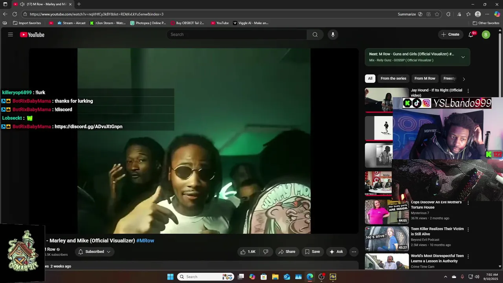
Task: Open the tab actions menu icon
Action: coord(5,4)
